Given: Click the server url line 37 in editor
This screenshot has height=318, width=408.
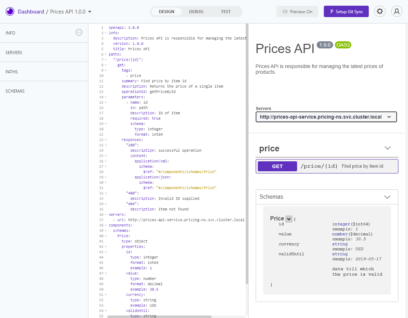Looking at the screenshot, I should pyautogui.click(x=179, y=220).
